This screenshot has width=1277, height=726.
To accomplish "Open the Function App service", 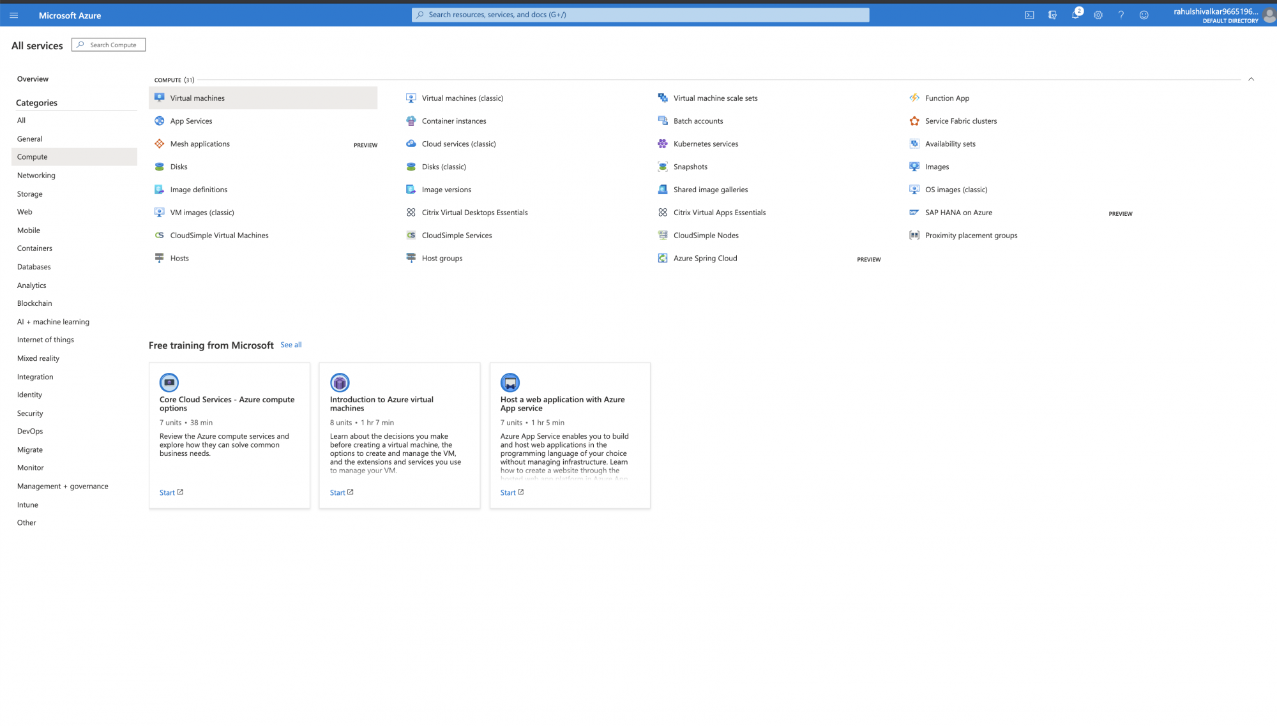I will coord(948,98).
